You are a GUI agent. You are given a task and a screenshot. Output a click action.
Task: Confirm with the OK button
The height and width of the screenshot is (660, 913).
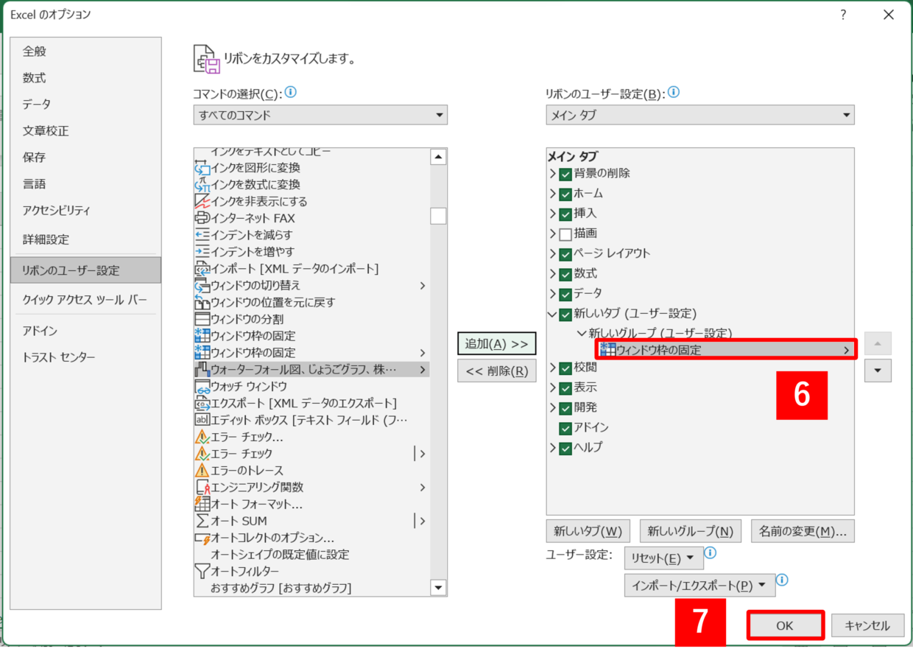(785, 625)
